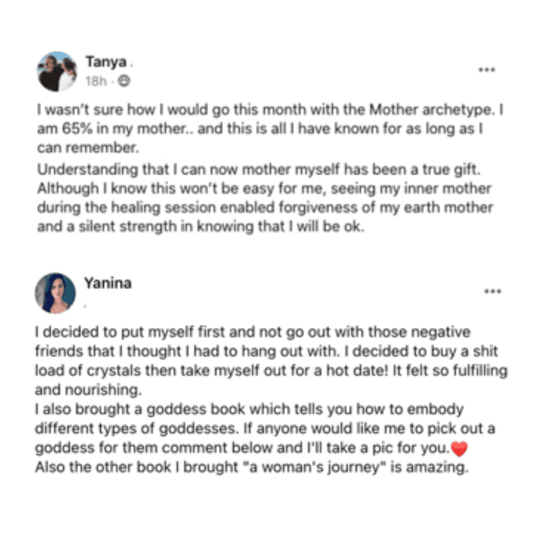
Task: Click the quoted title "a woman's journey"
Action: (x=315, y=467)
